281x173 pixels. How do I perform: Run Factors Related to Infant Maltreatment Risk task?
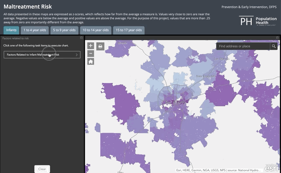(x=42, y=55)
